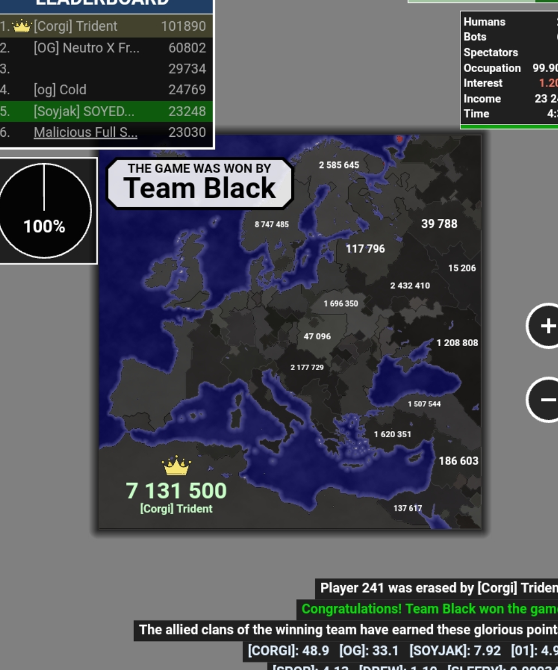Click the [Corgi] Trident name on map
Screen dimensions: 558x670
tap(176, 509)
